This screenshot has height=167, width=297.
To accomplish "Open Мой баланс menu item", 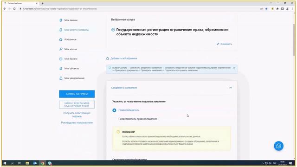I will coord(71,59).
